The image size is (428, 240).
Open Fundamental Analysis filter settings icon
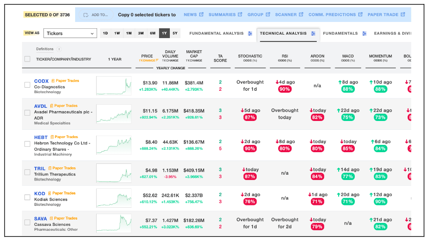tap(250, 33)
